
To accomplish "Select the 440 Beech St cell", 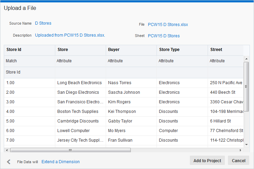I will click(226, 92).
